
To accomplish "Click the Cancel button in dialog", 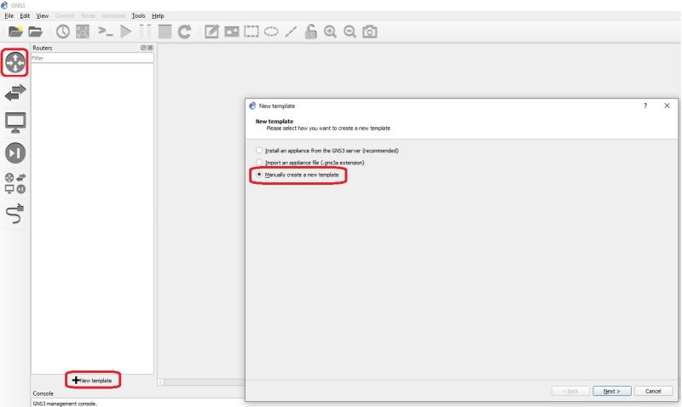I will pos(653,391).
